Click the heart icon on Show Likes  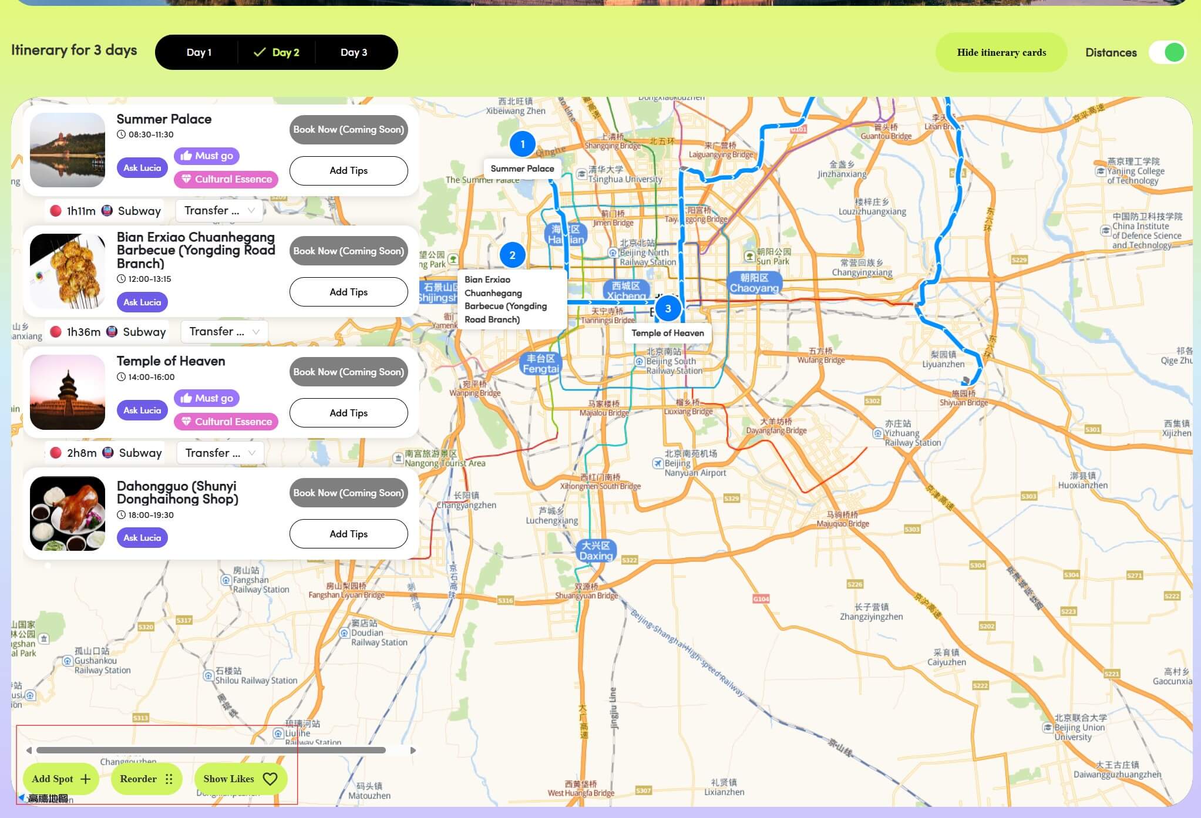(x=270, y=779)
